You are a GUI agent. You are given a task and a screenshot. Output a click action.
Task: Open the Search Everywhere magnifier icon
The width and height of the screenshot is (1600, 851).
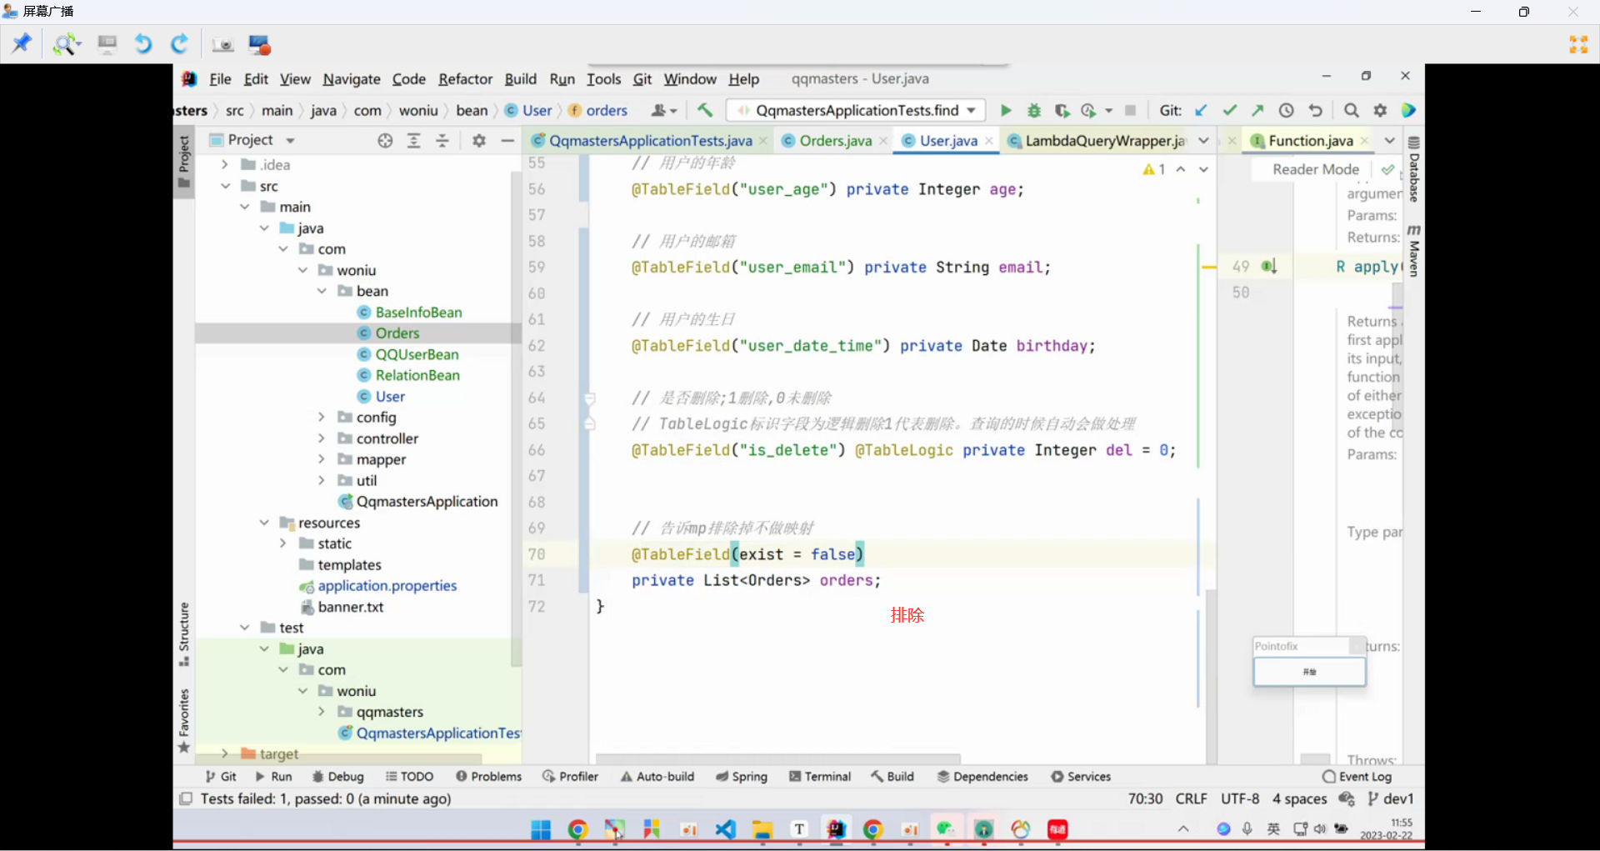[x=1352, y=110]
